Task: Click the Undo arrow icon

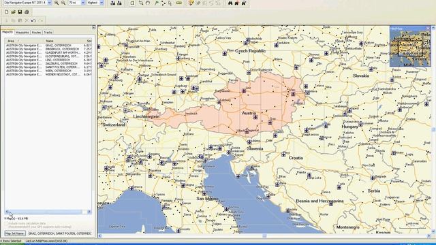Action: (33, 20)
